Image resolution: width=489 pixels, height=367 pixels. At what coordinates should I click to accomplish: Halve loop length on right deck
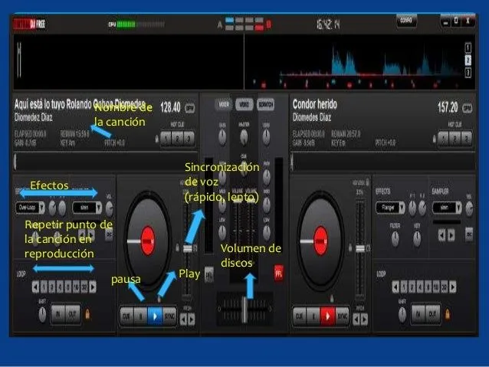(x=395, y=287)
